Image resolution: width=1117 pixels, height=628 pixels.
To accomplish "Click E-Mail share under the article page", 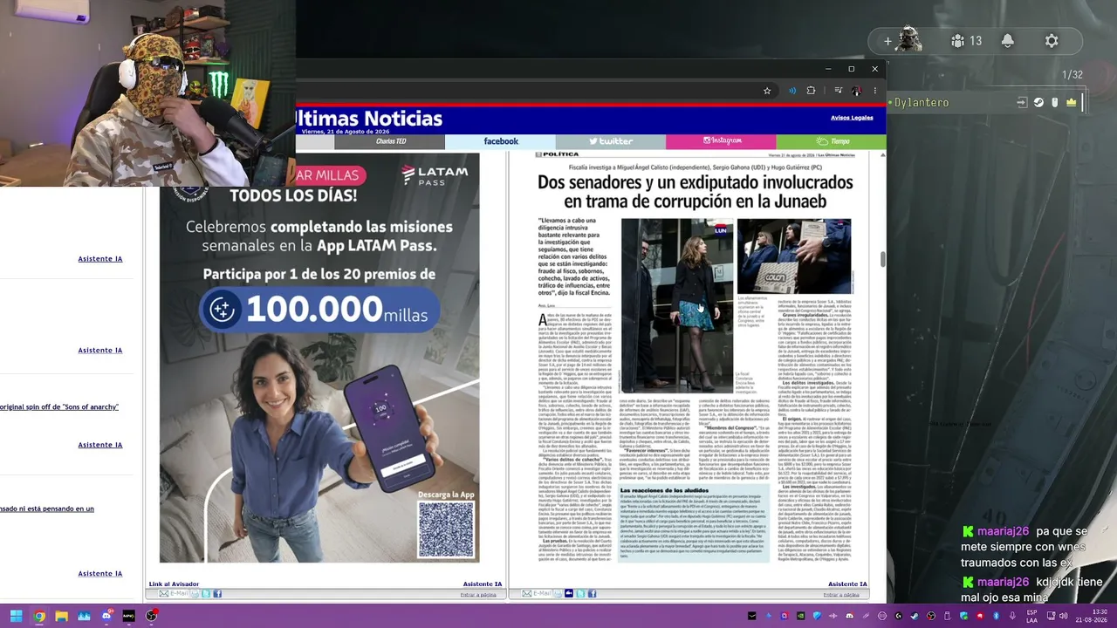I will (x=538, y=594).
